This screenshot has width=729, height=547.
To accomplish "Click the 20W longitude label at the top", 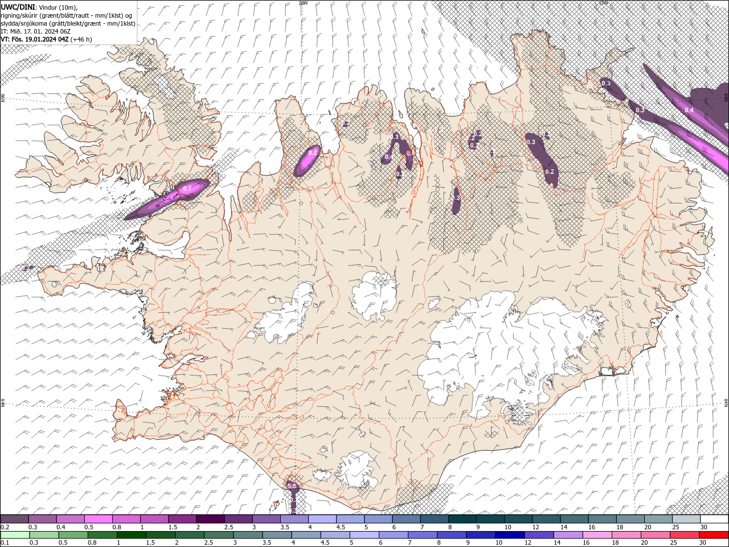I will tap(303, 3).
